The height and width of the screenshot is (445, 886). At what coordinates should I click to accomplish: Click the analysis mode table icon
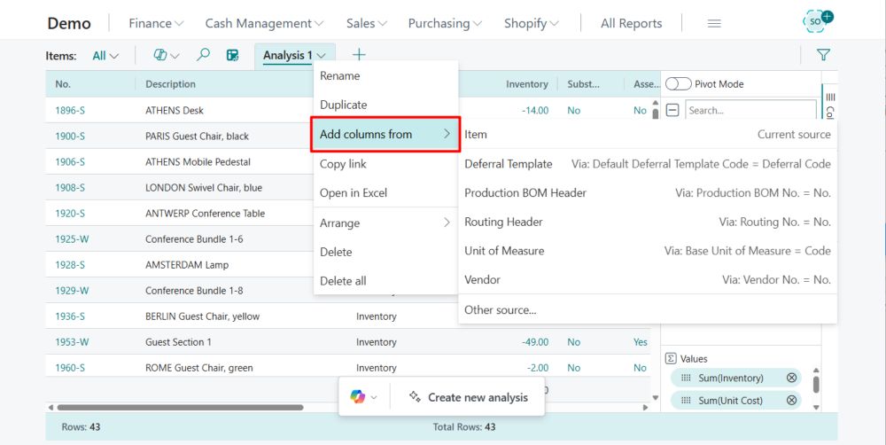[x=232, y=55]
